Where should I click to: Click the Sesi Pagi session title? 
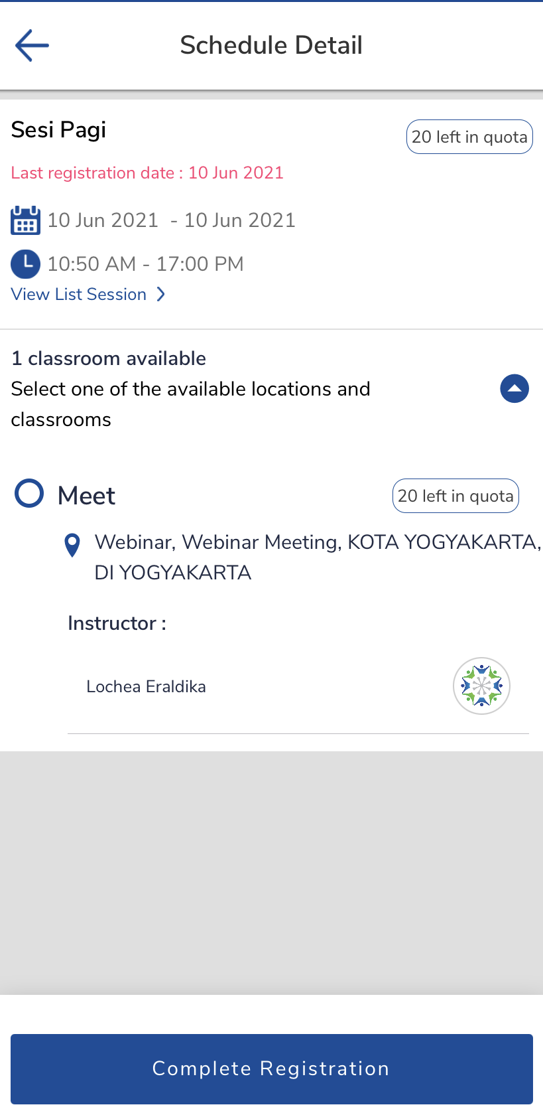click(59, 129)
